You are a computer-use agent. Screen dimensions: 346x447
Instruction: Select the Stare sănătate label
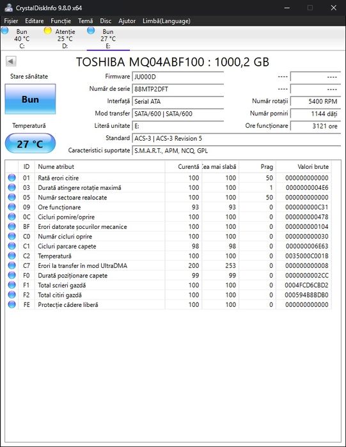[29, 76]
